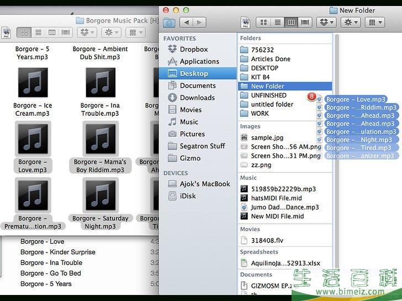Open Gizmo folder in sidebar
This screenshot has width=402, height=301.
(184, 158)
